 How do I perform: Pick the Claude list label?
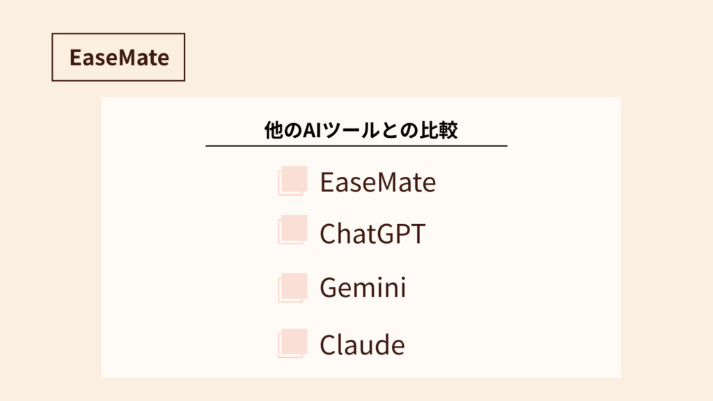(x=362, y=344)
